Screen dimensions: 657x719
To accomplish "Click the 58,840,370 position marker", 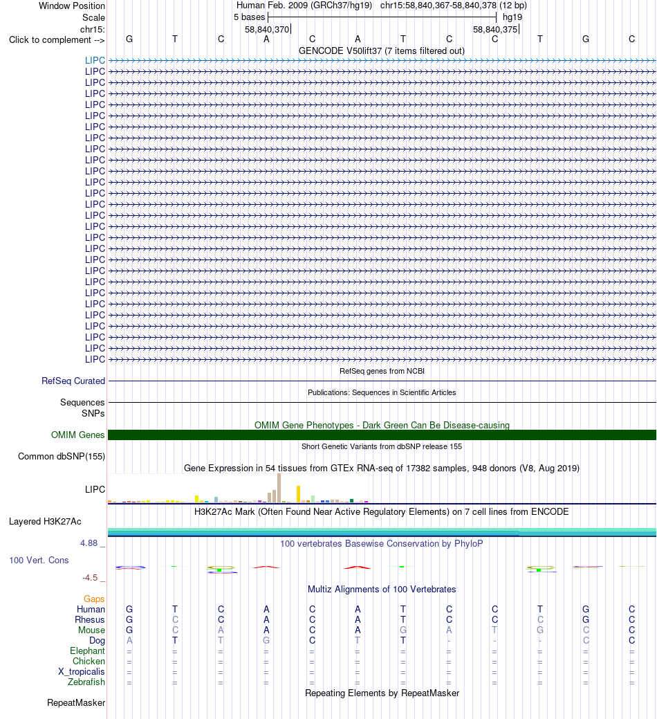I will point(267,29).
